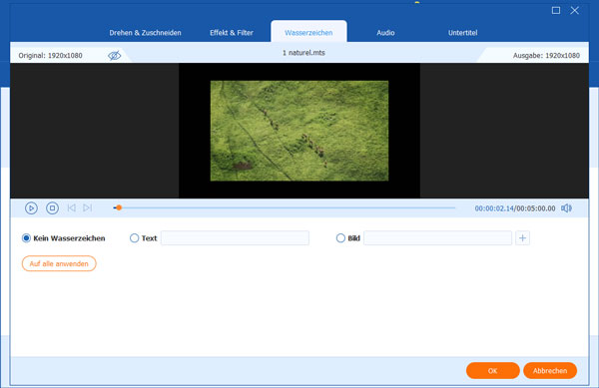Screen dimensions: 599x388
Task: Click the play button in the player
Action: tap(31, 207)
